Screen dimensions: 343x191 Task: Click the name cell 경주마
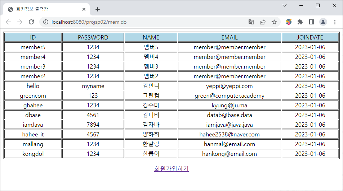(x=151, y=105)
